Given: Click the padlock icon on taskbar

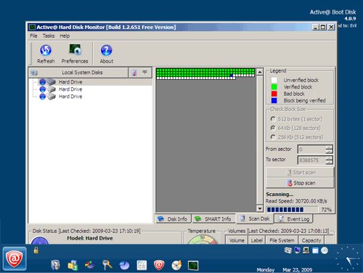Looking at the screenshot, I should click(36, 250).
